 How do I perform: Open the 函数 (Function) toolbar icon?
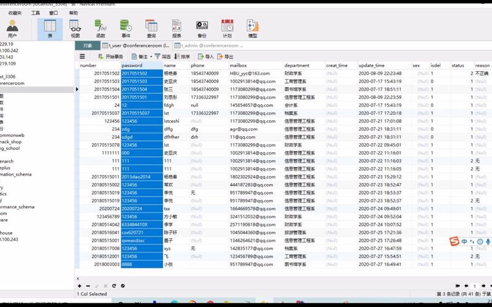point(100,29)
